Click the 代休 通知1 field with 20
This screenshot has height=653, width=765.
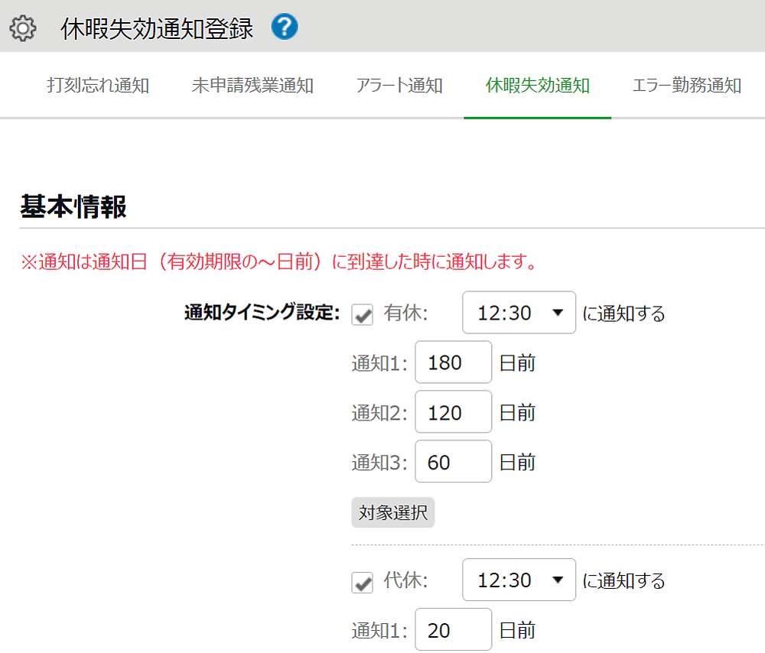pyautogui.click(x=453, y=629)
